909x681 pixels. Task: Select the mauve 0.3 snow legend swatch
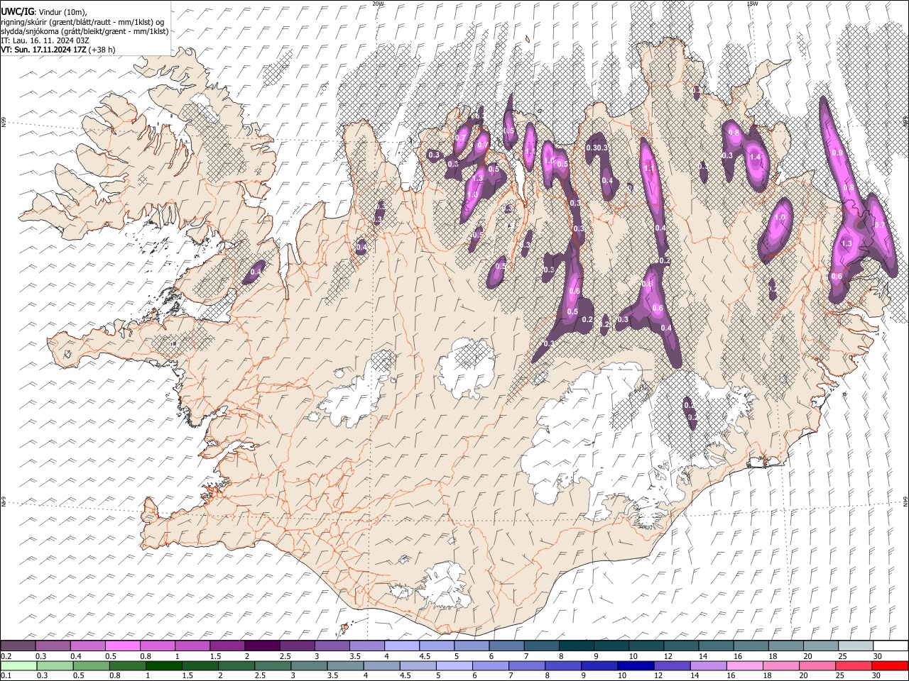pos(53,646)
